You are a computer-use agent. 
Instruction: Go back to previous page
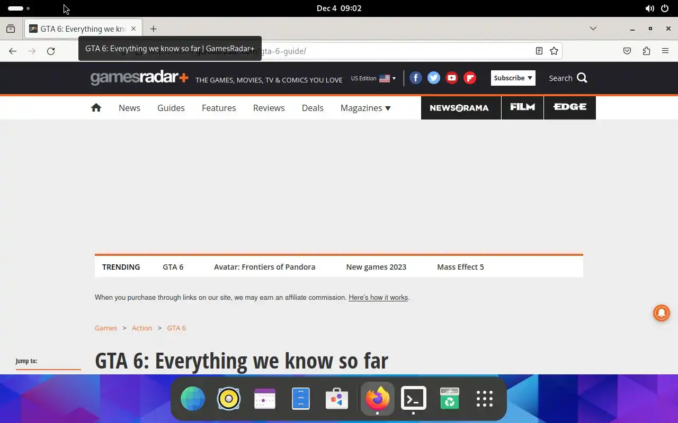13,51
